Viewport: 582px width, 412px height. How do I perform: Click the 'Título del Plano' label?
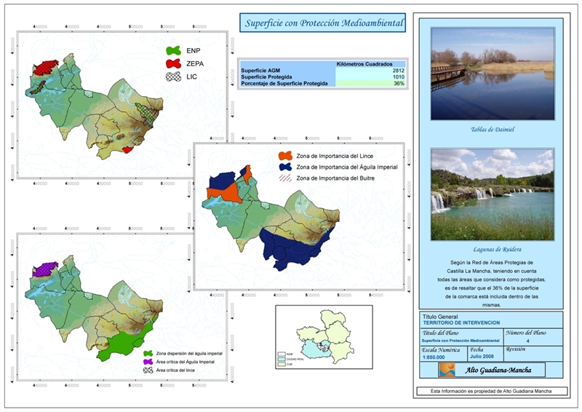pos(440,333)
